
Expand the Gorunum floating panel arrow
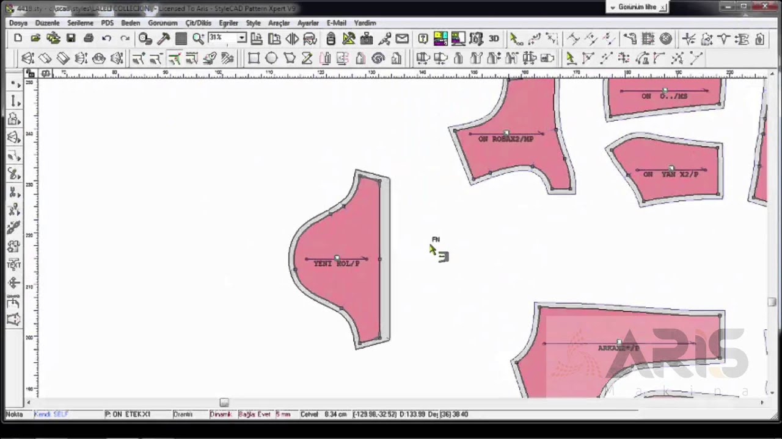point(613,7)
